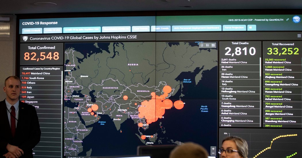Click the Mumbai label on map
This screenshot has width=302, height=158.
[117, 119]
